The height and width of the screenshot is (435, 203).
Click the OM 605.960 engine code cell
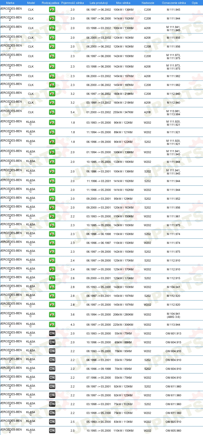[173, 431]
